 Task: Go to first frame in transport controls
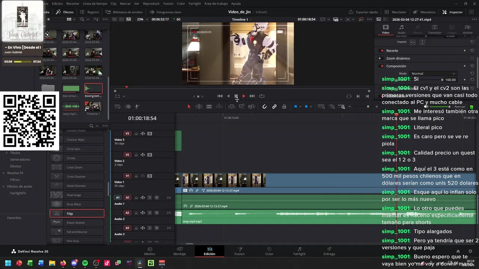220,96
